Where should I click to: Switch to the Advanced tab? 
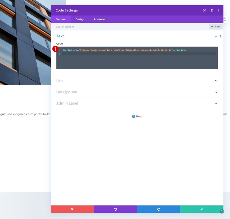pos(100,19)
